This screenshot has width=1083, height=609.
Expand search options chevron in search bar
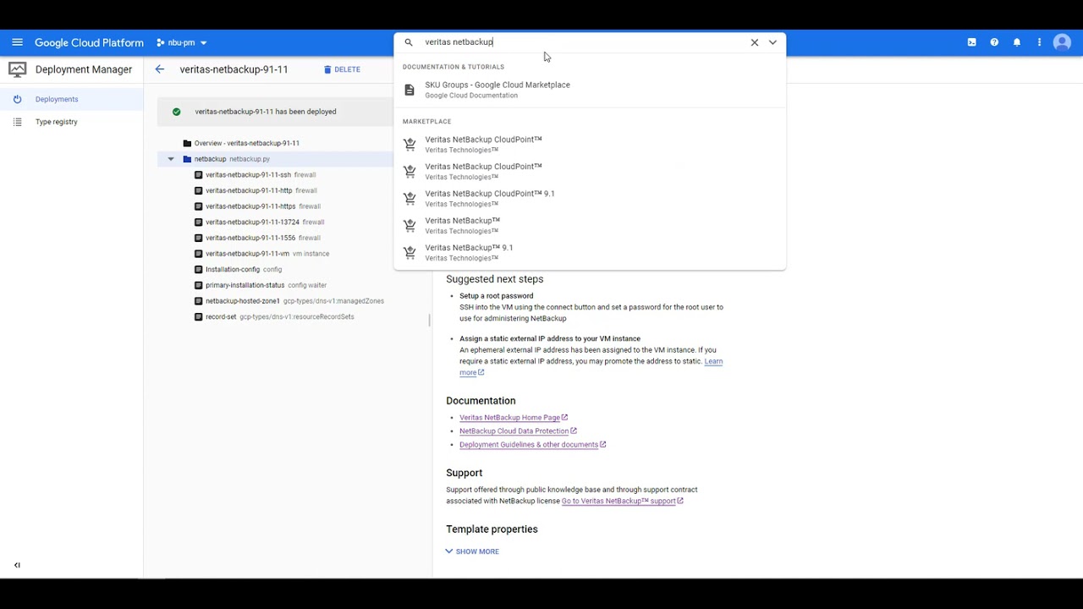click(x=772, y=42)
